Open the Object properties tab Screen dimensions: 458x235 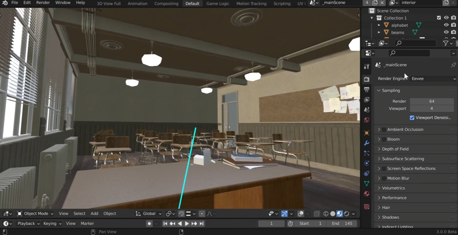coord(366,133)
